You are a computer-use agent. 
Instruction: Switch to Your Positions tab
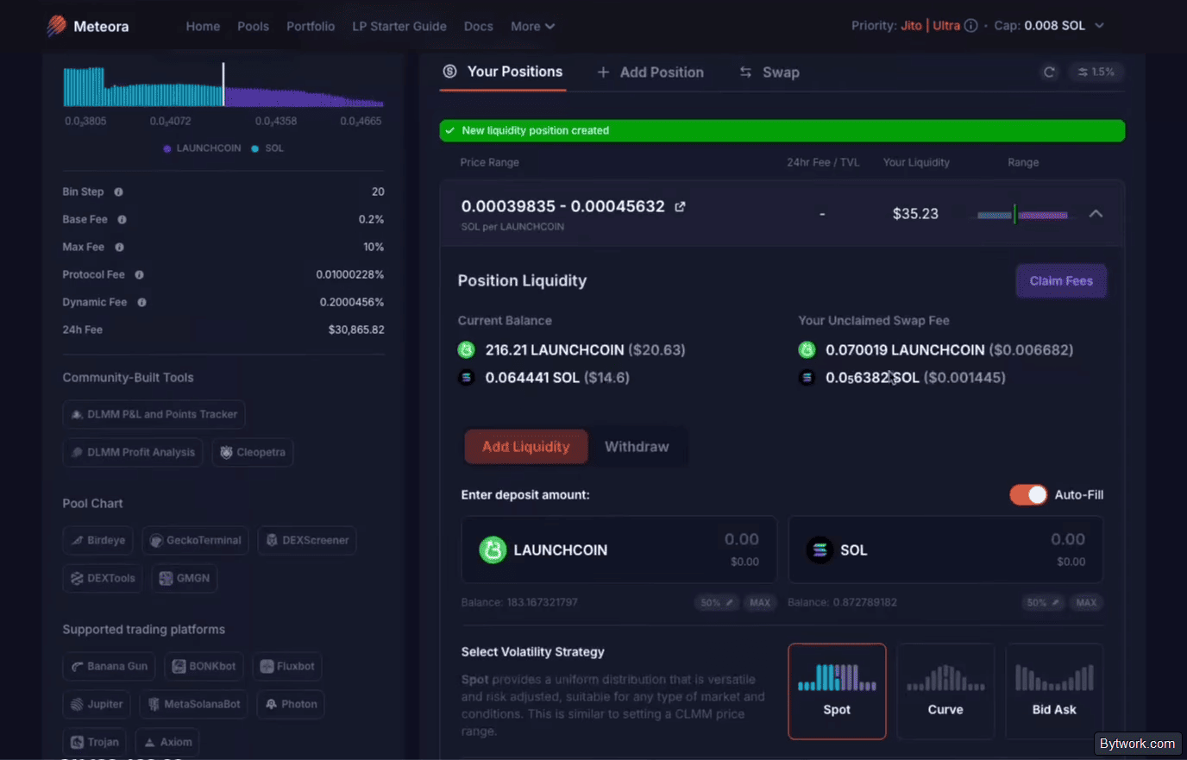(503, 72)
